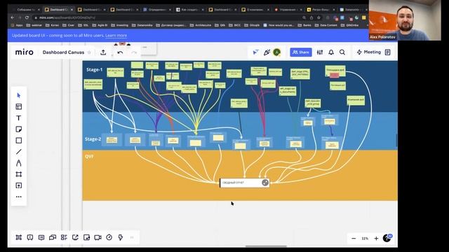Click the horizontal scrollbar at bottom
This screenshot has height=252, width=449.
click(266, 246)
